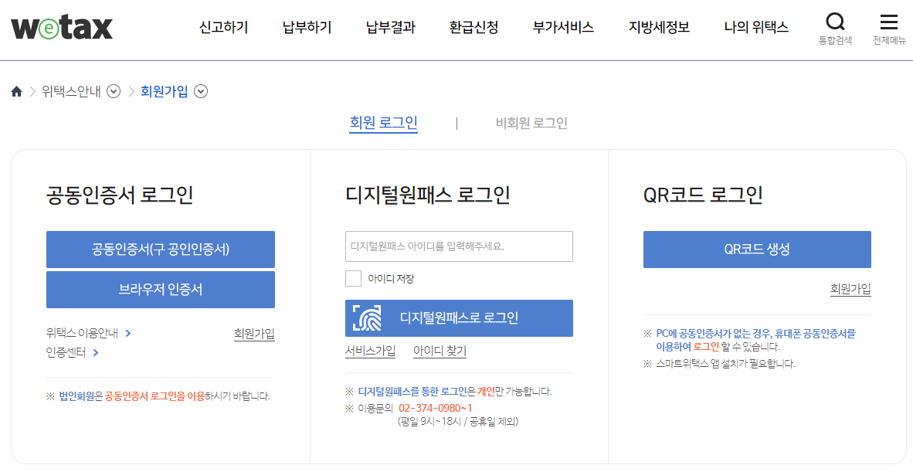Open 회원가입 link under QR코드 로그인
Screen dimensions: 913x472
[850, 289]
